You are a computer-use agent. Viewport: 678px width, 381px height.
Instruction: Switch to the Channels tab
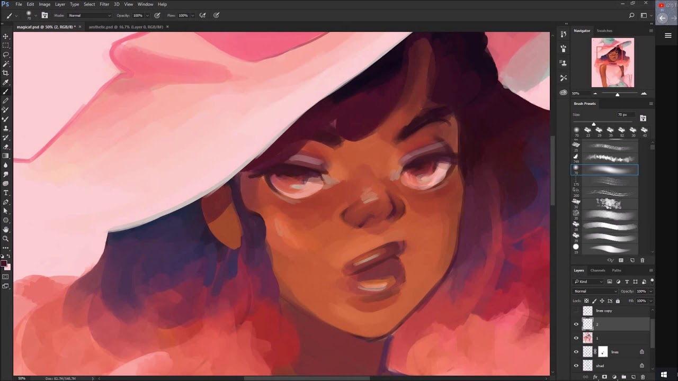(597, 270)
